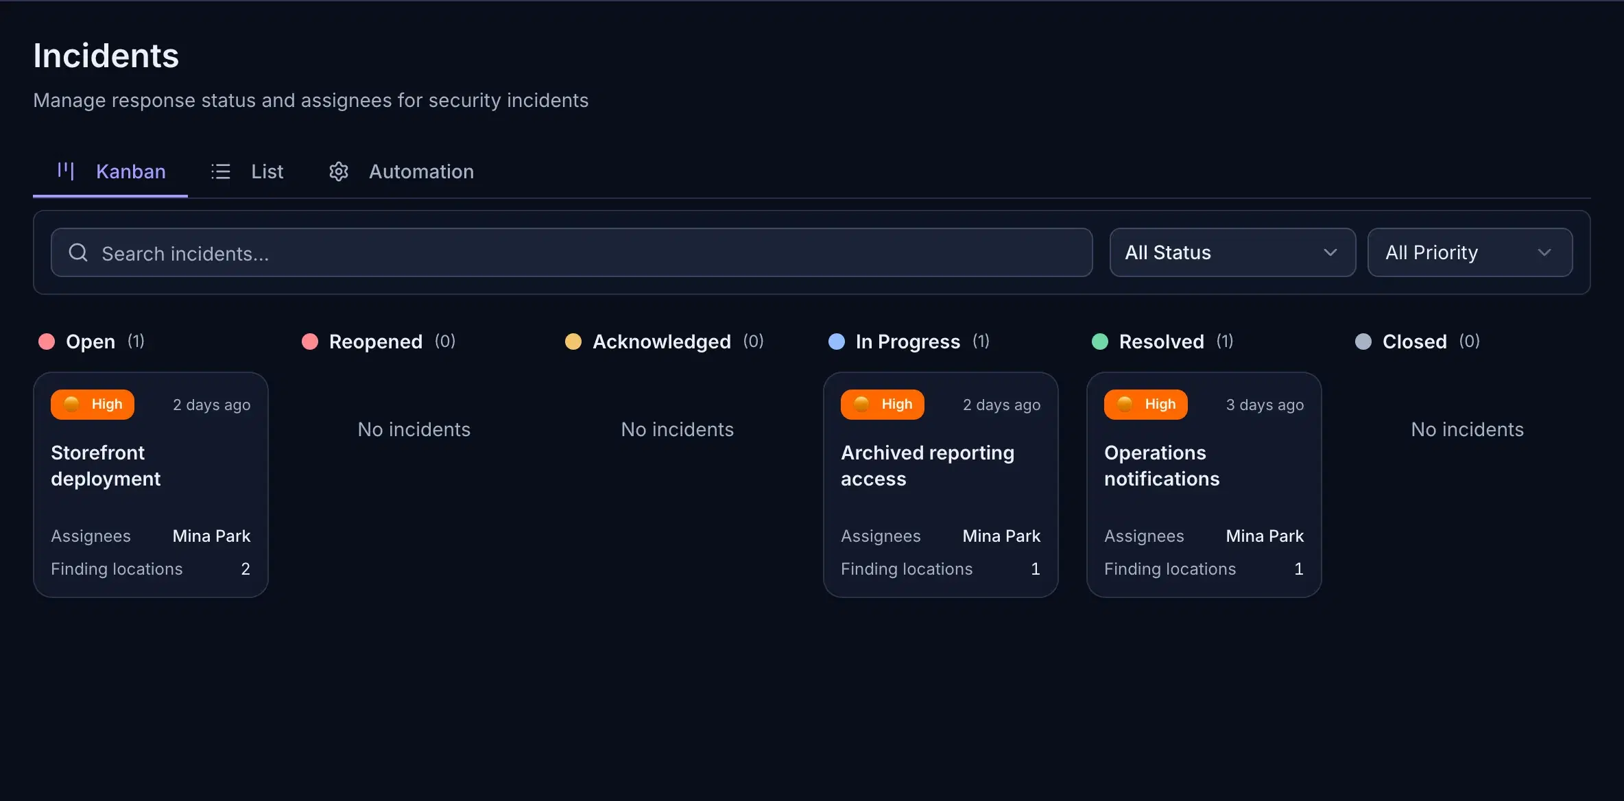Click Finding locations on Operations notifications card
The height and width of the screenshot is (801, 1624).
[1170, 569]
